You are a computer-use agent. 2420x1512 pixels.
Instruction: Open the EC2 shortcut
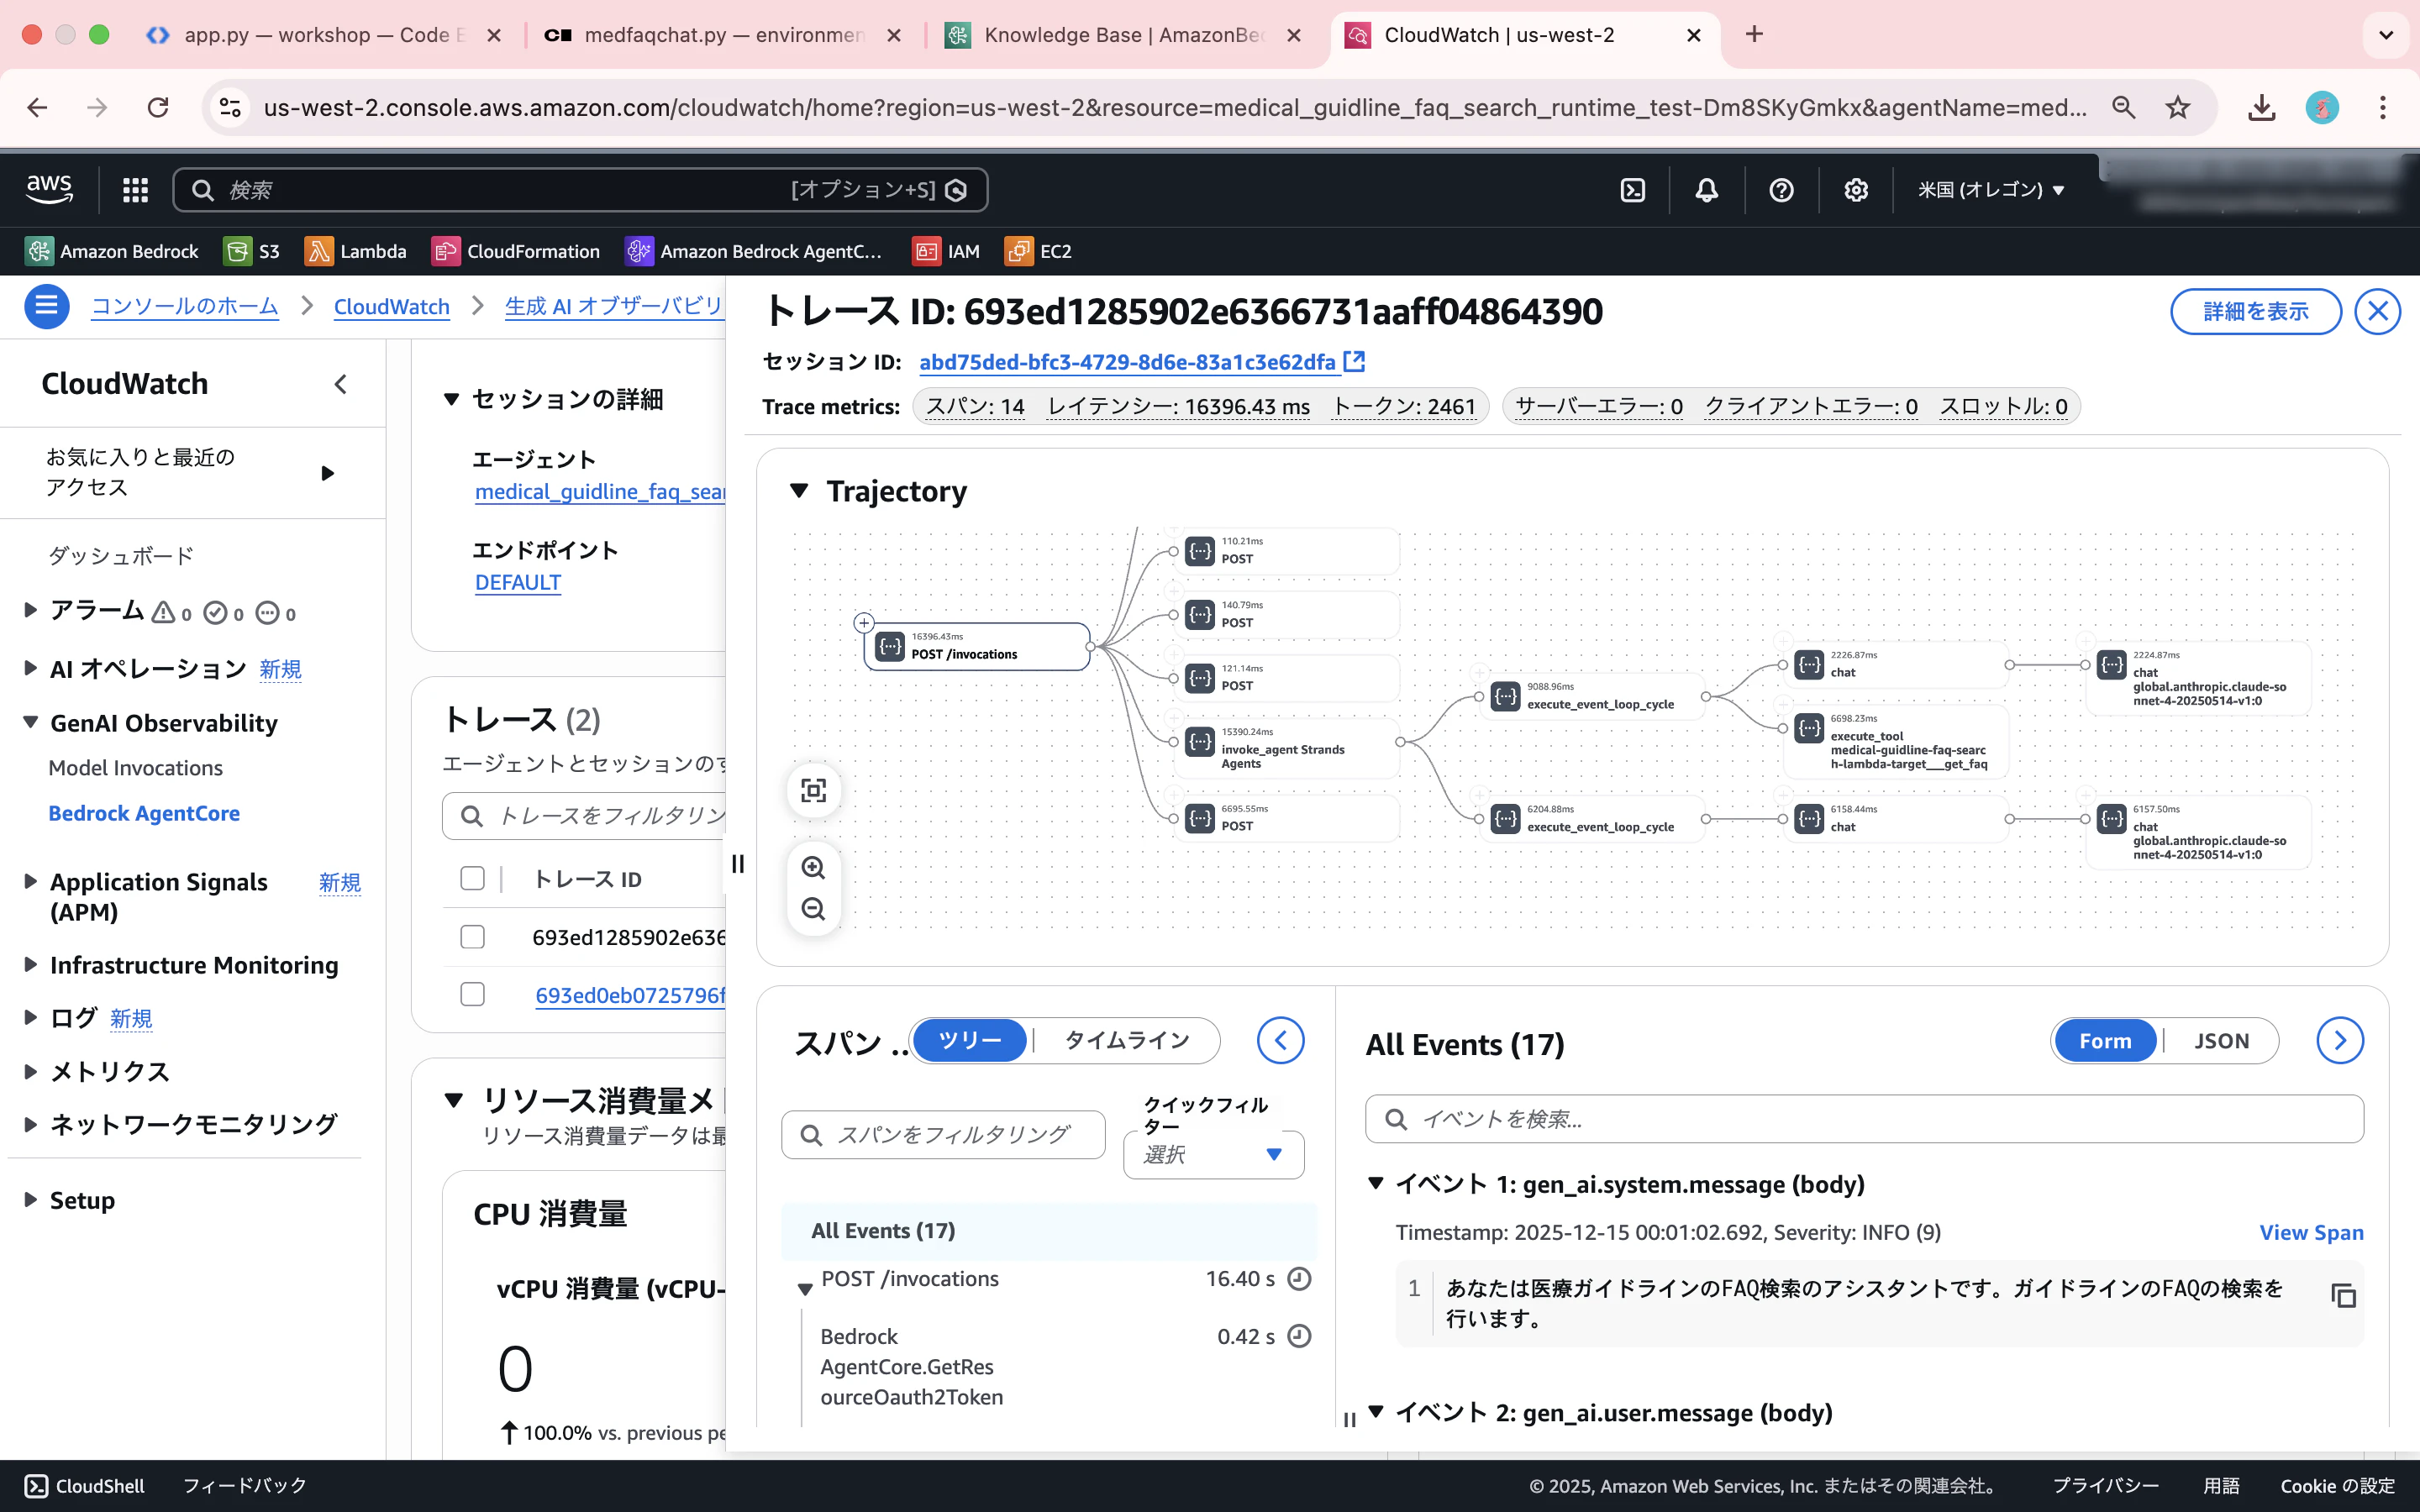click(x=1038, y=251)
